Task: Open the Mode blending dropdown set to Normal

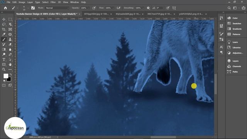Action: point(58,8)
